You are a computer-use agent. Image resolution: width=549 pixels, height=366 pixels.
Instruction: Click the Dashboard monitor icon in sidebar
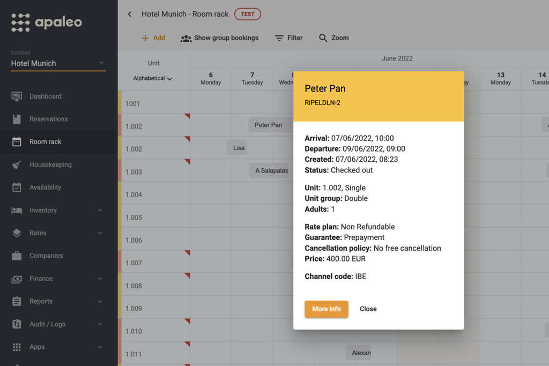tap(17, 96)
